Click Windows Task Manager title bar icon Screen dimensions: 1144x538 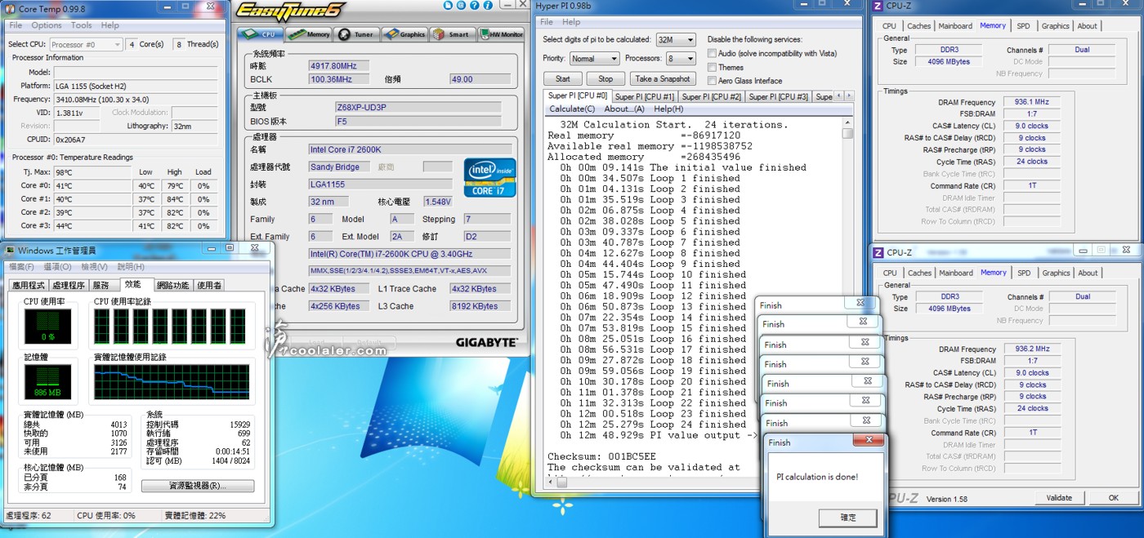[x=10, y=250]
